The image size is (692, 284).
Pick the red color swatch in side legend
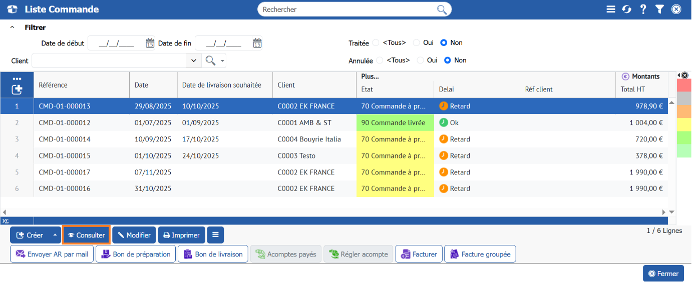click(x=683, y=85)
